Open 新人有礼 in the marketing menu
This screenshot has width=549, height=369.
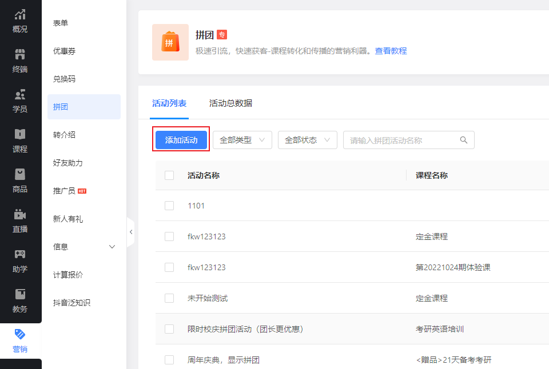tap(68, 219)
